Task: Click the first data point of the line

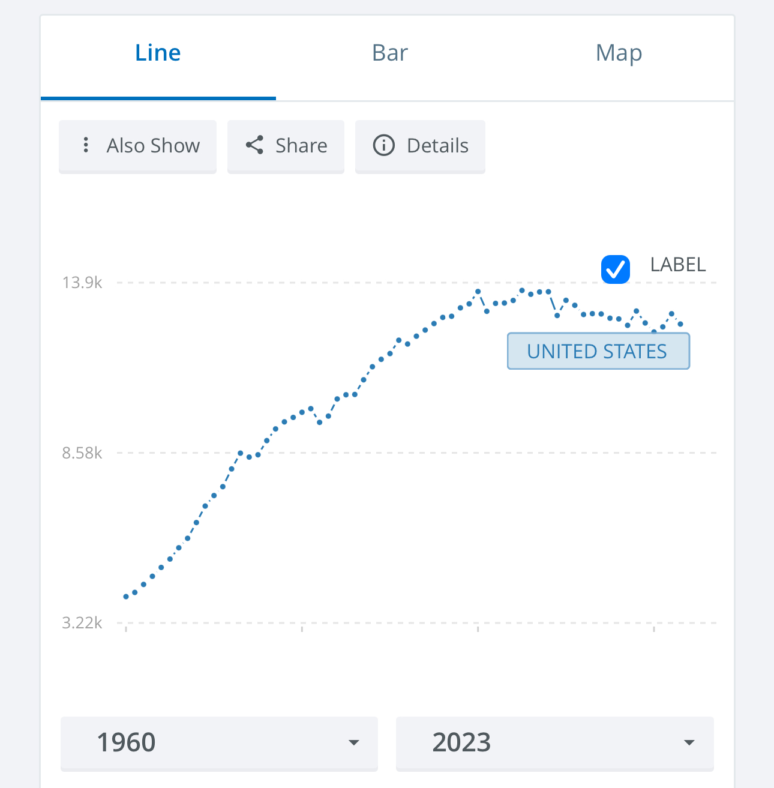Action: tap(126, 597)
